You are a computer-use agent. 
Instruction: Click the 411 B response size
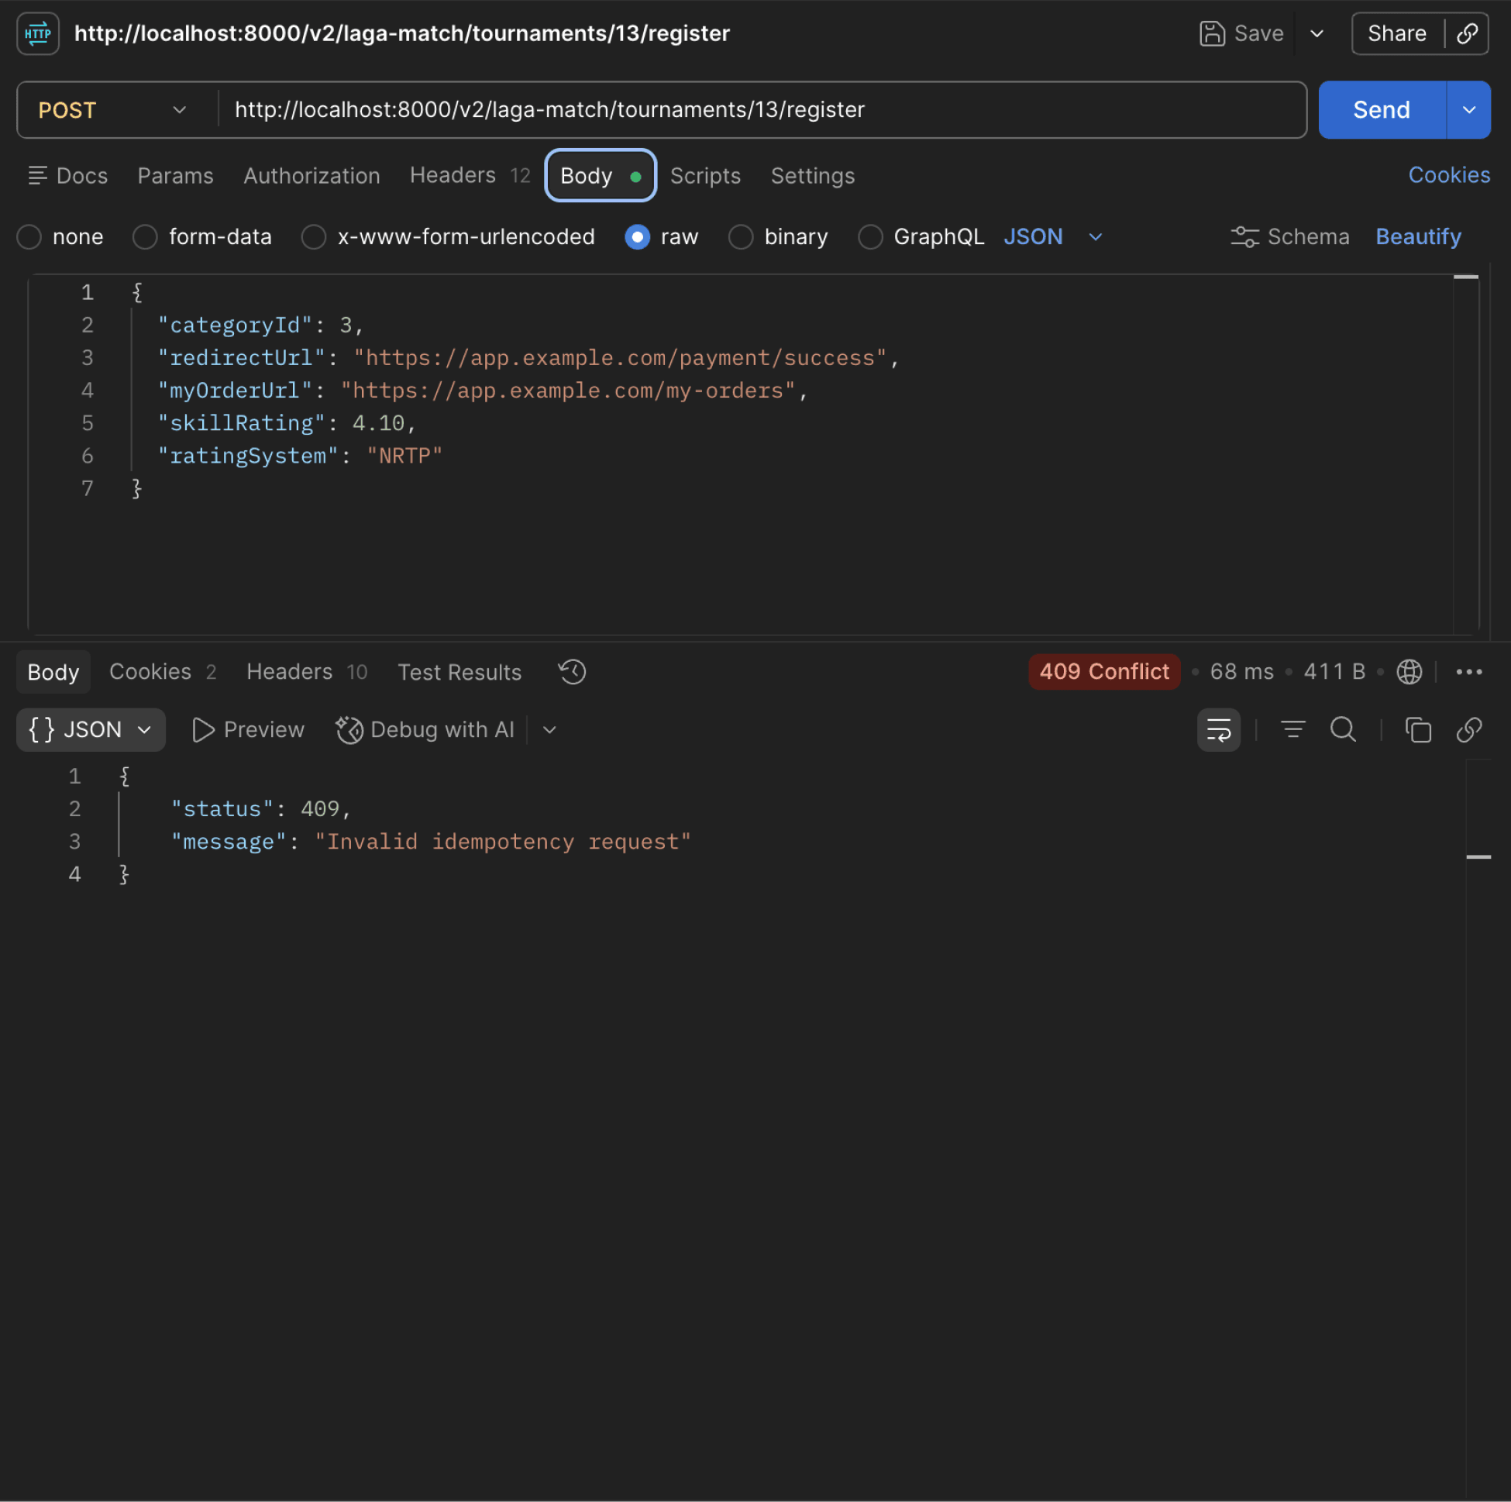coord(1334,671)
